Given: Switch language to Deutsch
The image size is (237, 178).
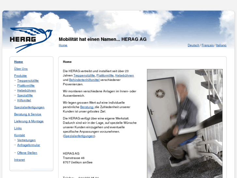Looking at the screenshot, I should (193, 45).
